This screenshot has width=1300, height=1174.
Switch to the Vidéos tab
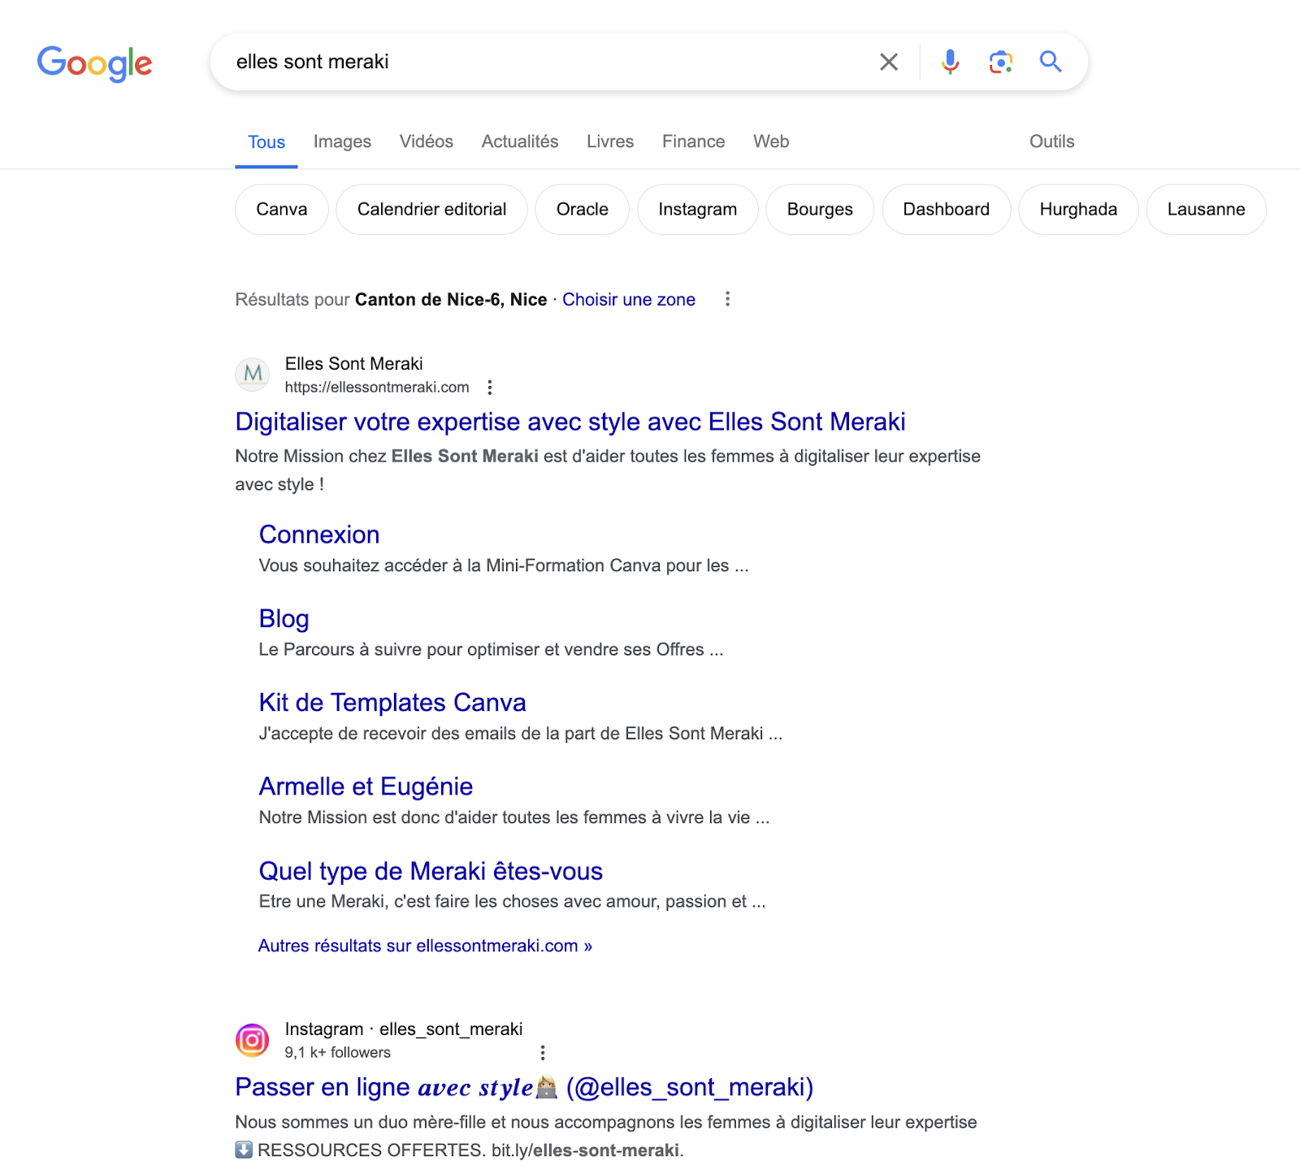click(x=427, y=141)
